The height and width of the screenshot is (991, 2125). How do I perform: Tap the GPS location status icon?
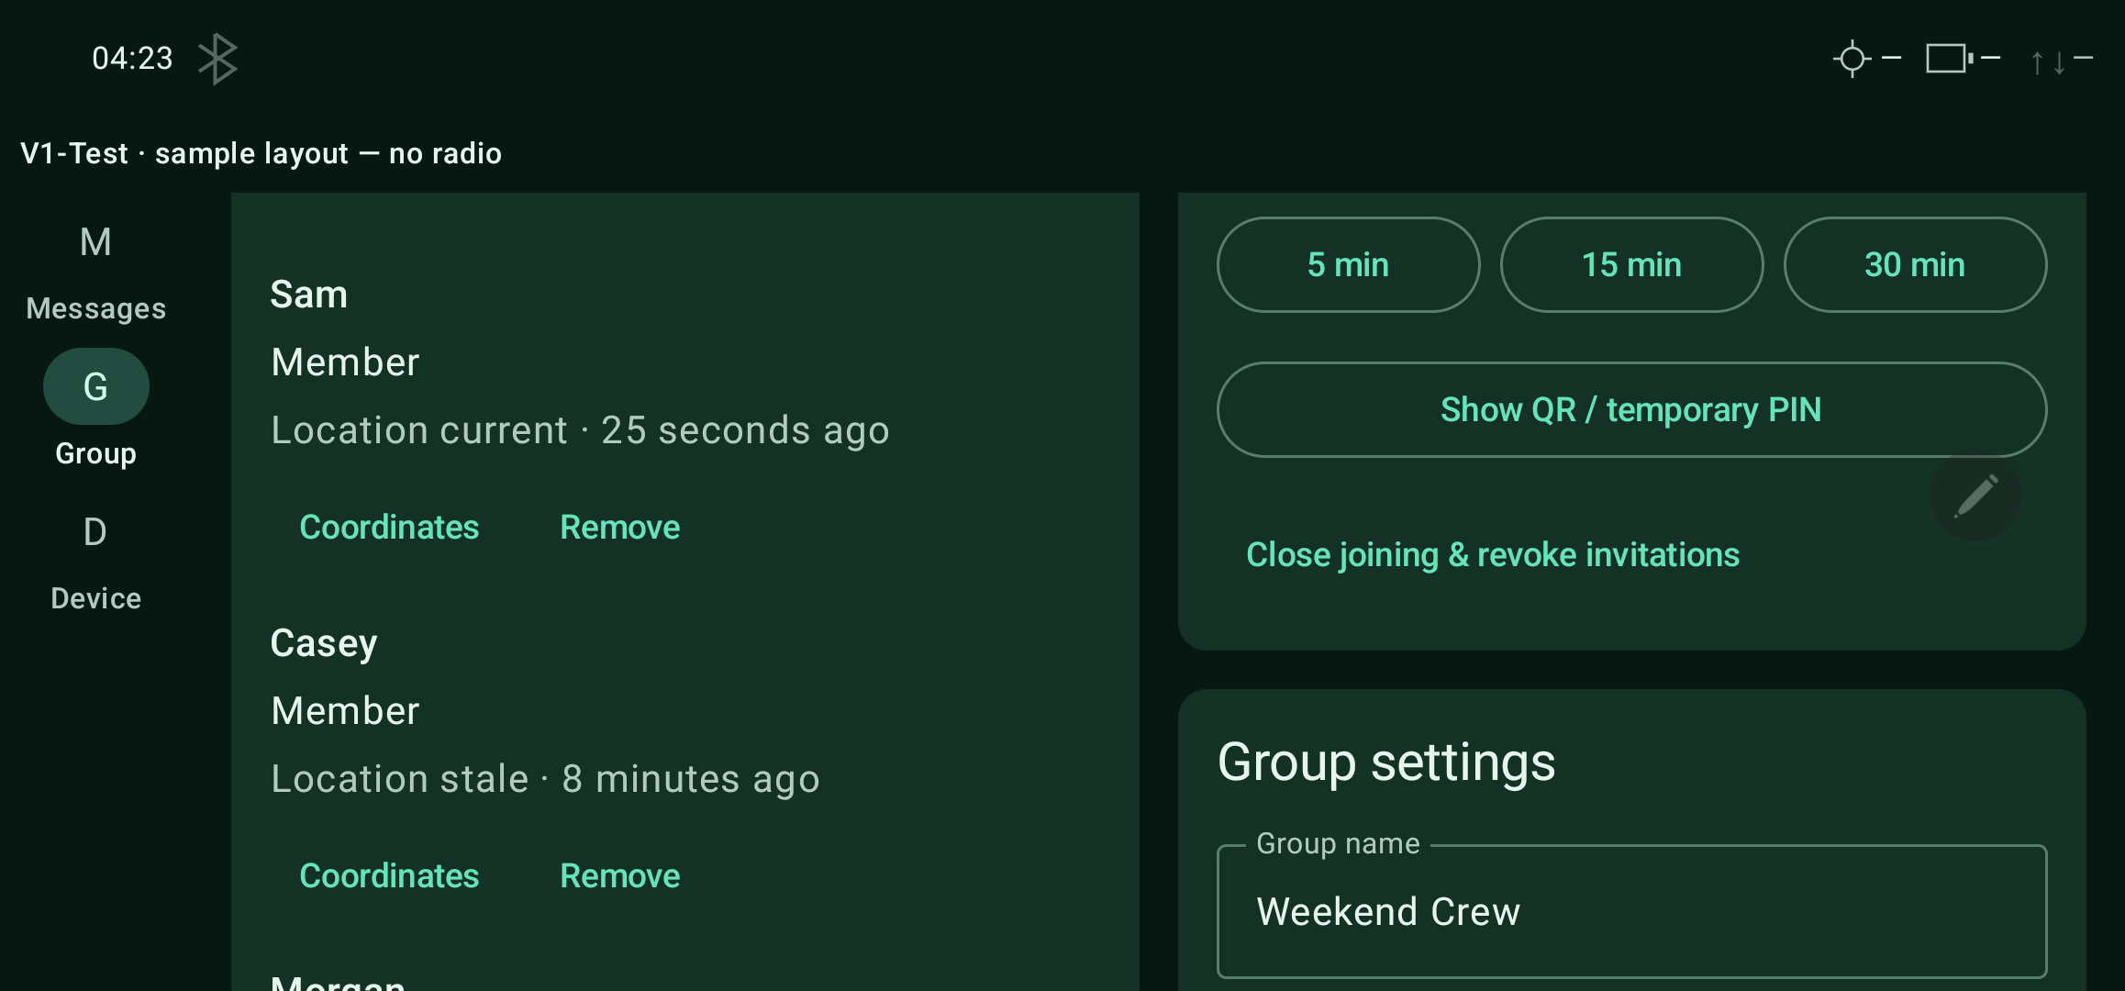coord(1852,59)
